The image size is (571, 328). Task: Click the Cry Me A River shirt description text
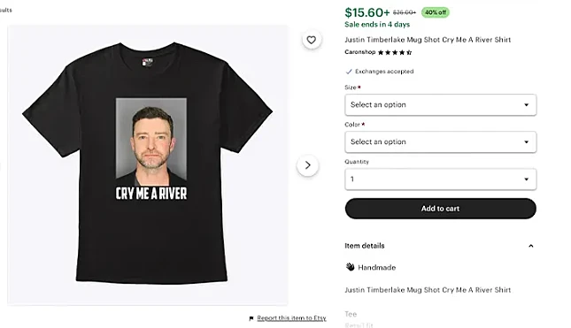428,290
